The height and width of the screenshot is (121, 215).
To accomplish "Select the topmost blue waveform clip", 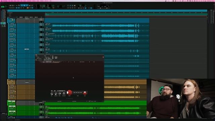I will click(97, 26).
